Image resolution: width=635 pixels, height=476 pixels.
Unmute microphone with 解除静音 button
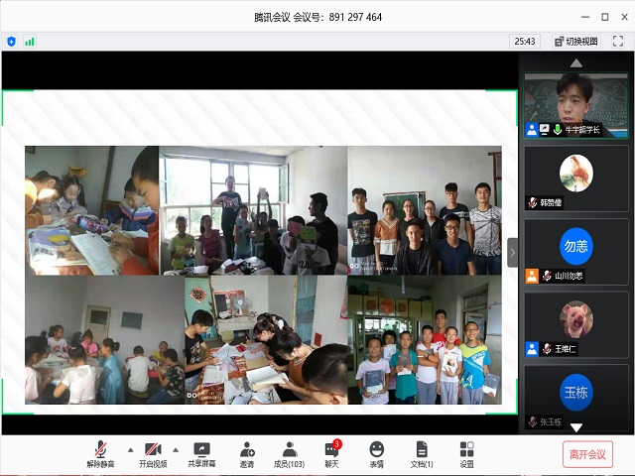(x=100, y=454)
